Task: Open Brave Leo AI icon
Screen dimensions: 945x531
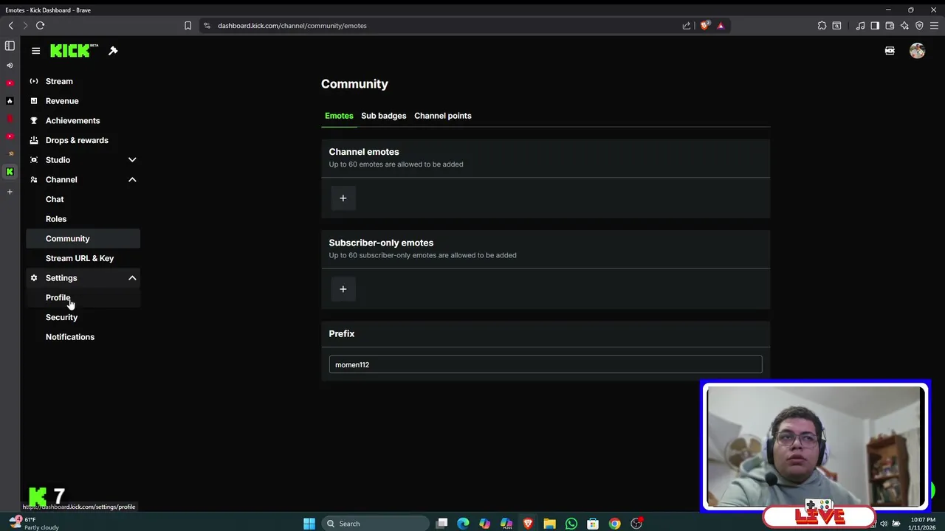Action: 904,25
